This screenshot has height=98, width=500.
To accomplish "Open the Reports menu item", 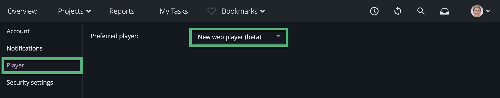I will [x=122, y=11].
